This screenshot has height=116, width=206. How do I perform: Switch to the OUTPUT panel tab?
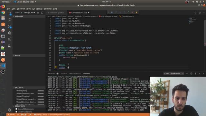point(64,73)
